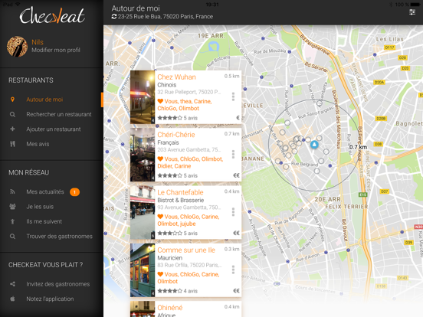This screenshot has height=317, width=423.
Task: Click the share icon beside Invitez des gastronomes
Action: tap(12, 284)
